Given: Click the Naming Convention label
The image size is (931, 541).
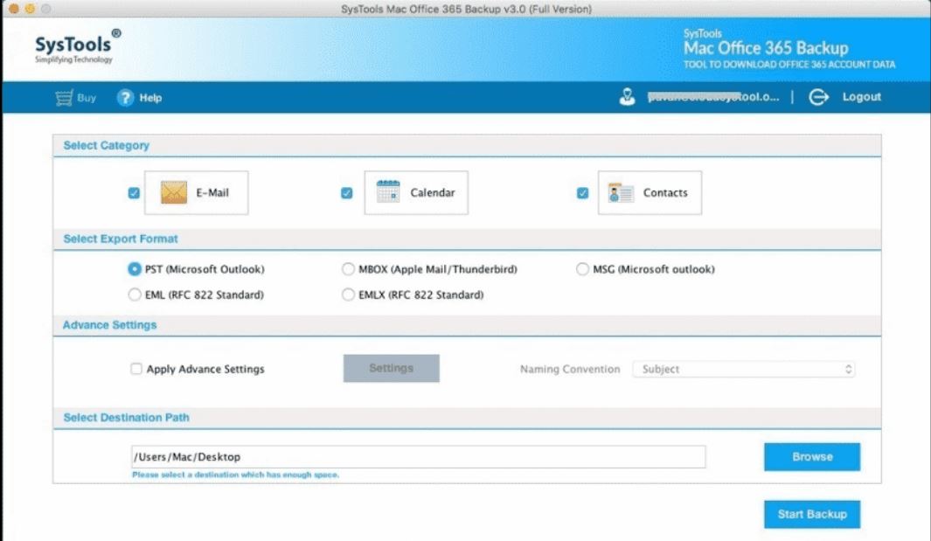Looking at the screenshot, I should [570, 369].
